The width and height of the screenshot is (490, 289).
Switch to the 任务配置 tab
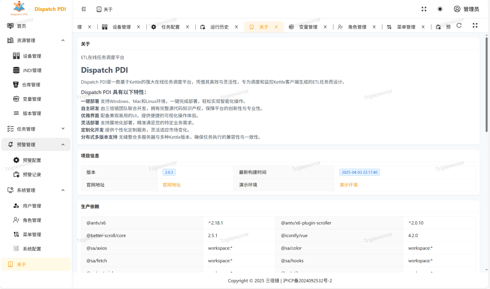point(171,27)
